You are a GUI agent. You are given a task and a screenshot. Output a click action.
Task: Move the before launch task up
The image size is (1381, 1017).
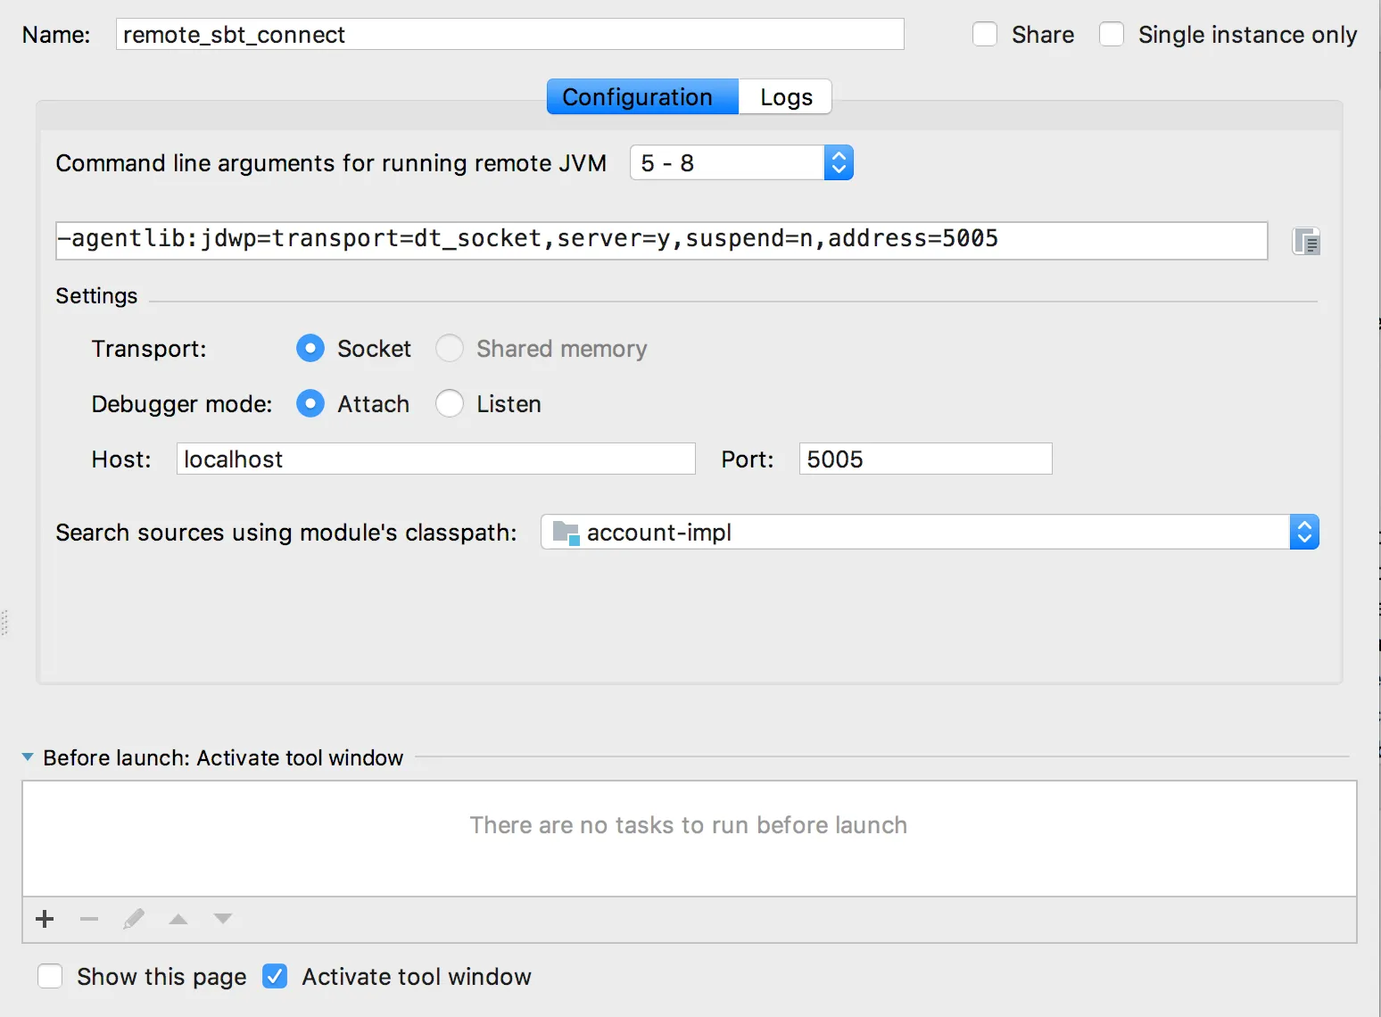coord(178,919)
